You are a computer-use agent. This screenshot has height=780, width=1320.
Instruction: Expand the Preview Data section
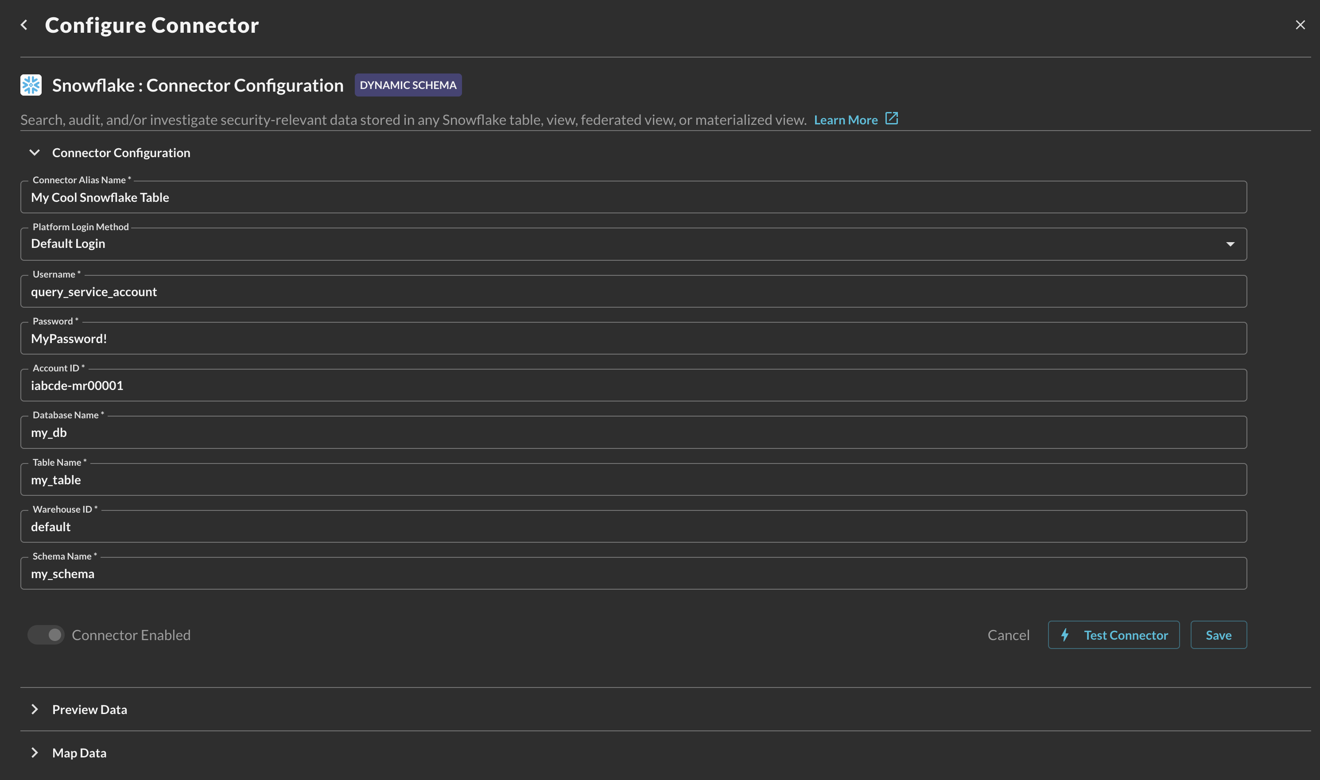(35, 709)
